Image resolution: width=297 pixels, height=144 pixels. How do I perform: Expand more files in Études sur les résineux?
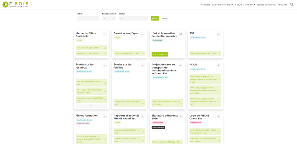(91, 106)
